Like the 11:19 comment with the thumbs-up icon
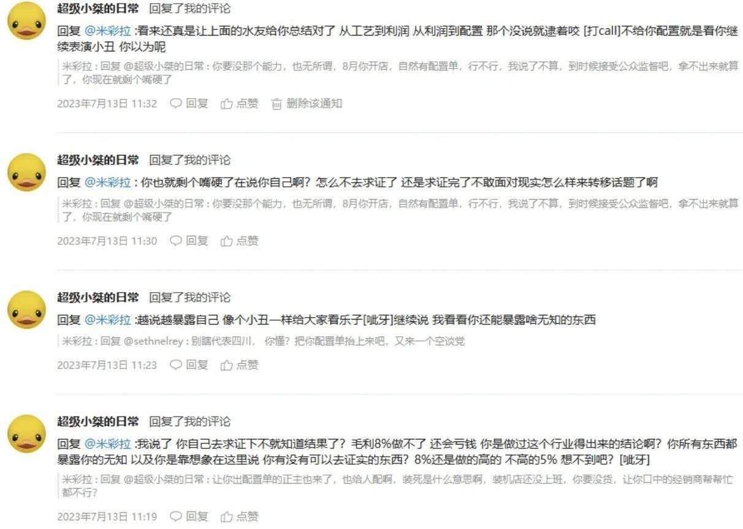 pyautogui.click(x=227, y=517)
